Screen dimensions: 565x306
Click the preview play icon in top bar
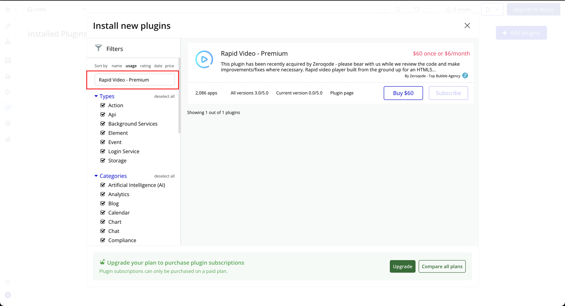point(488,9)
